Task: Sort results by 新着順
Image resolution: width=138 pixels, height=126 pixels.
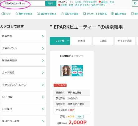Action: click(81, 41)
